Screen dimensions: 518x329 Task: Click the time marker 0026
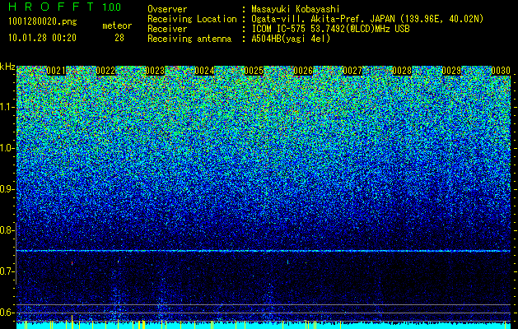pos(303,71)
